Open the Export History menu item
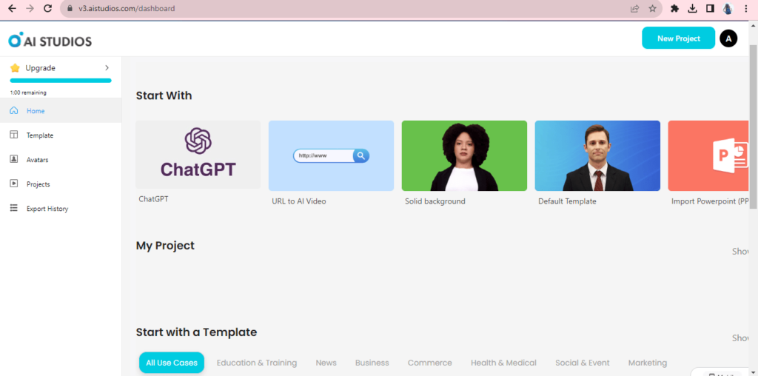The height and width of the screenshot is (376, 758). point(61,209)
